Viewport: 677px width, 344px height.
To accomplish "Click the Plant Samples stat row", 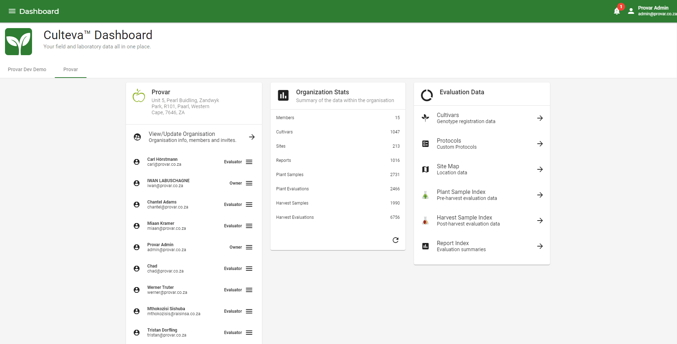I will click(x=338, y=175).
